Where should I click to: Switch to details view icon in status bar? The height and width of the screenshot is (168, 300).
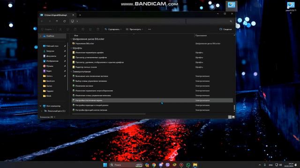point(230,117)
